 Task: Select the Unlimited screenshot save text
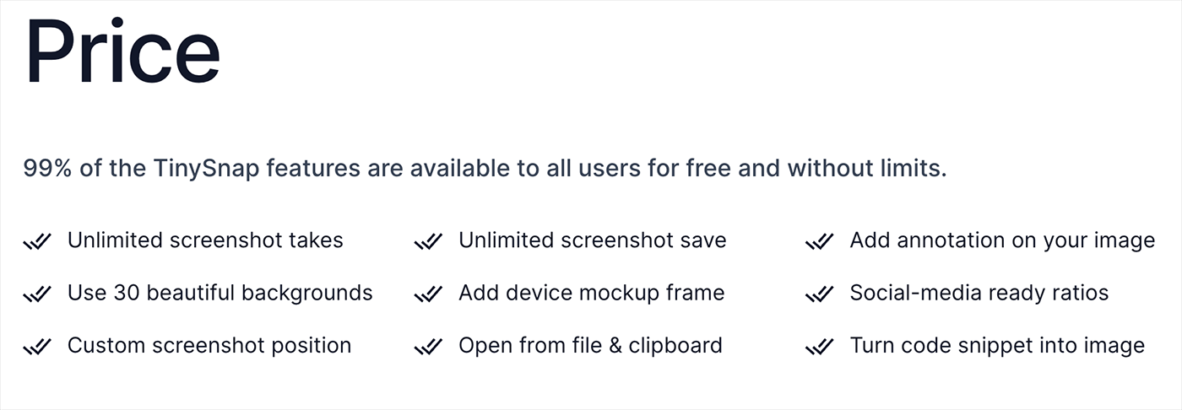pos(593,240)
